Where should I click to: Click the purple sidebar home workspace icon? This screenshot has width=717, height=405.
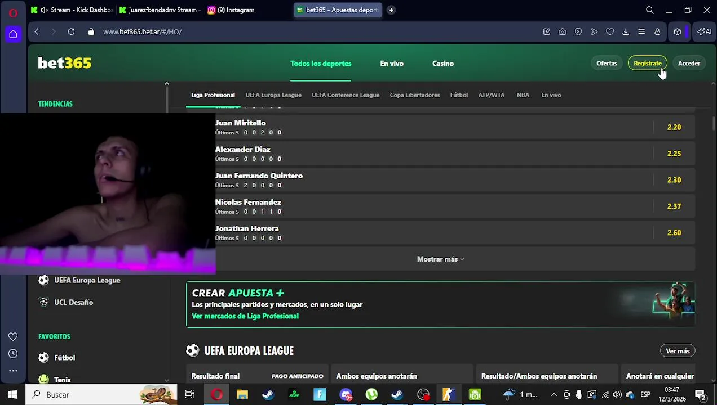click(x=13, y=34)
